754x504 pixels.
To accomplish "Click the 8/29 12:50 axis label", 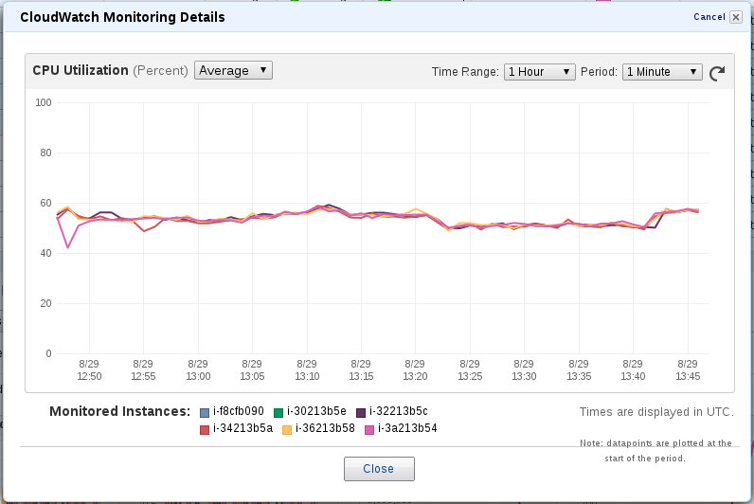I will [89, 369].
